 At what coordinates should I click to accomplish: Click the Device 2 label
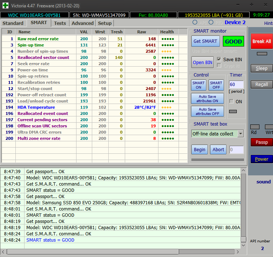pos(235,22)
